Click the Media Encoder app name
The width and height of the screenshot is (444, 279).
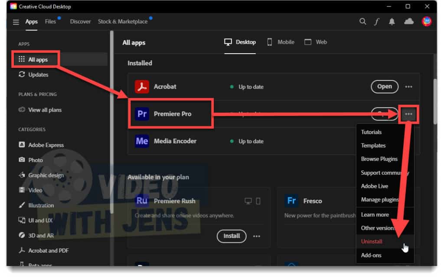click(175, 141)
